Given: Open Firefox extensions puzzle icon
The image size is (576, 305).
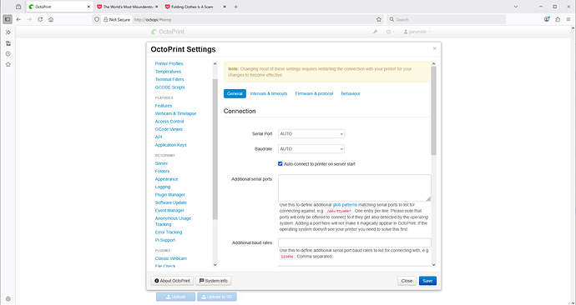Looking at the screenshot, I should (x=558, y=19).
